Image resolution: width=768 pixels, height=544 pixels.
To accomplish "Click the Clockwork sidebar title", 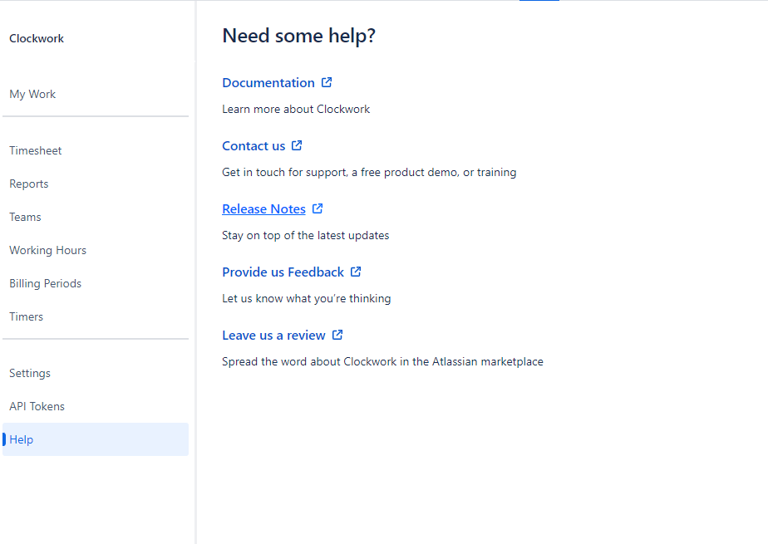I will (37, 39).
